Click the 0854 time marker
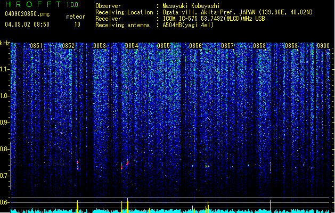335x213 pixels. click(x=132, y=46)
